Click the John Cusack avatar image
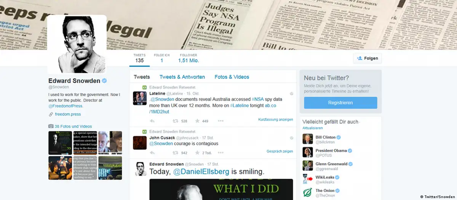457x200 pixels. pyautogui.click(x=140, y=142)
